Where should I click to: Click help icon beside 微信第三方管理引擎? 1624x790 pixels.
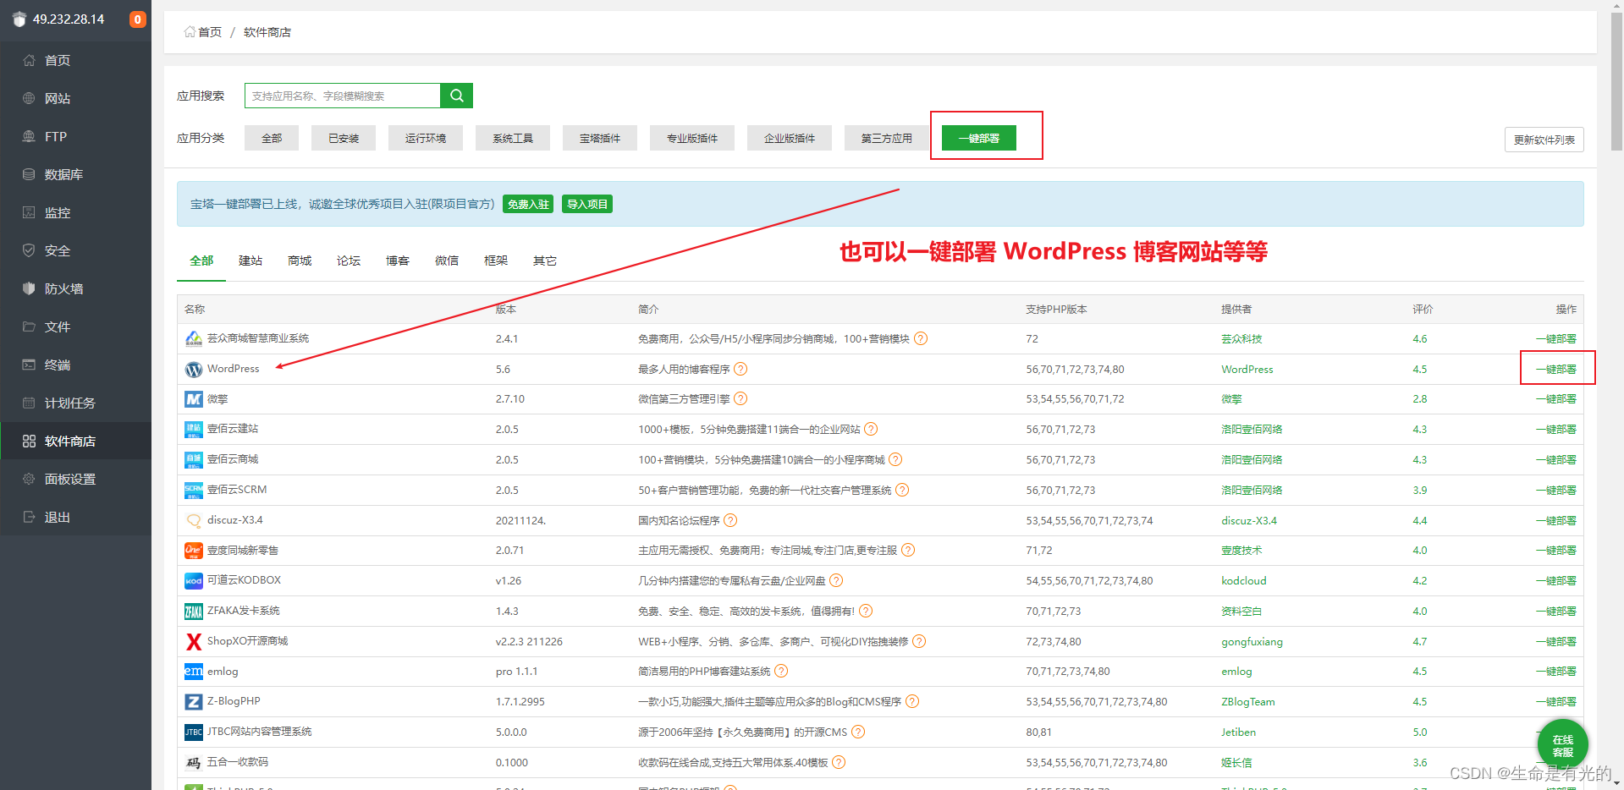(740, 398)
